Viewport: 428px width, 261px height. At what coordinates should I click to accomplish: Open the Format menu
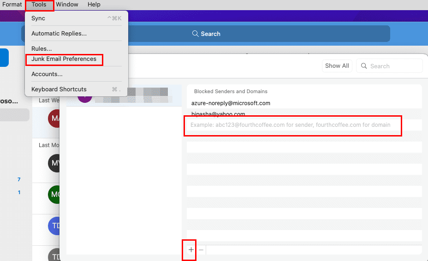[x=12, y=5]
